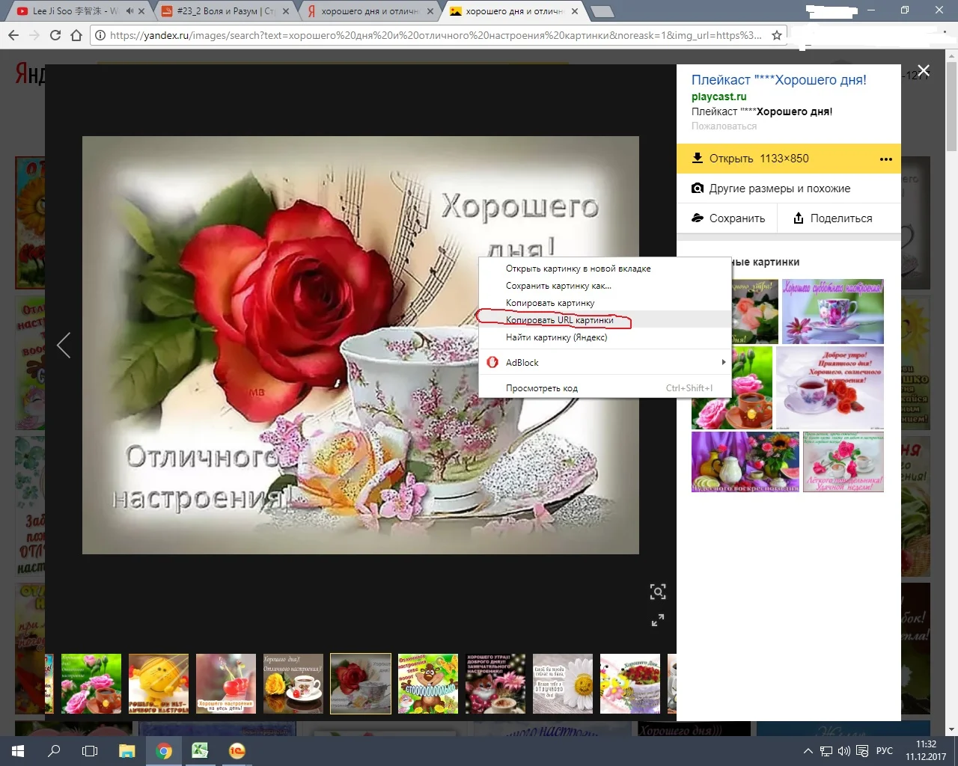Viewport: 958px width, 766px height.
Task: Expand hidden icons in the system tray
Action: [x=808, y=750]
